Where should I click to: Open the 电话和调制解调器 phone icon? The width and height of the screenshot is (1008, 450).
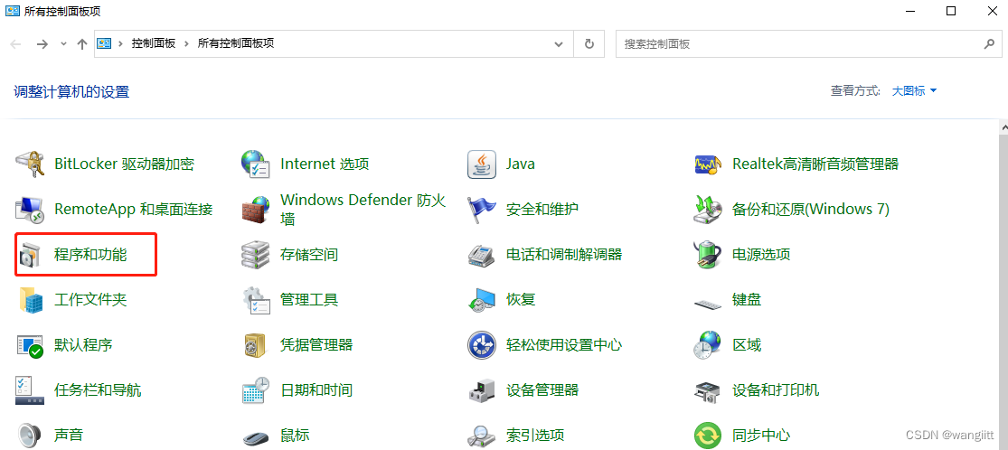pyautogui.click(x=482, y=255)
